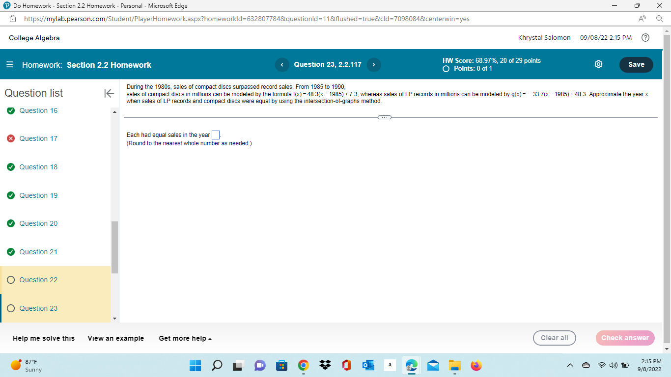Click the red X icon on Question 17
This screenshot has height=377, width=671.
10,138
